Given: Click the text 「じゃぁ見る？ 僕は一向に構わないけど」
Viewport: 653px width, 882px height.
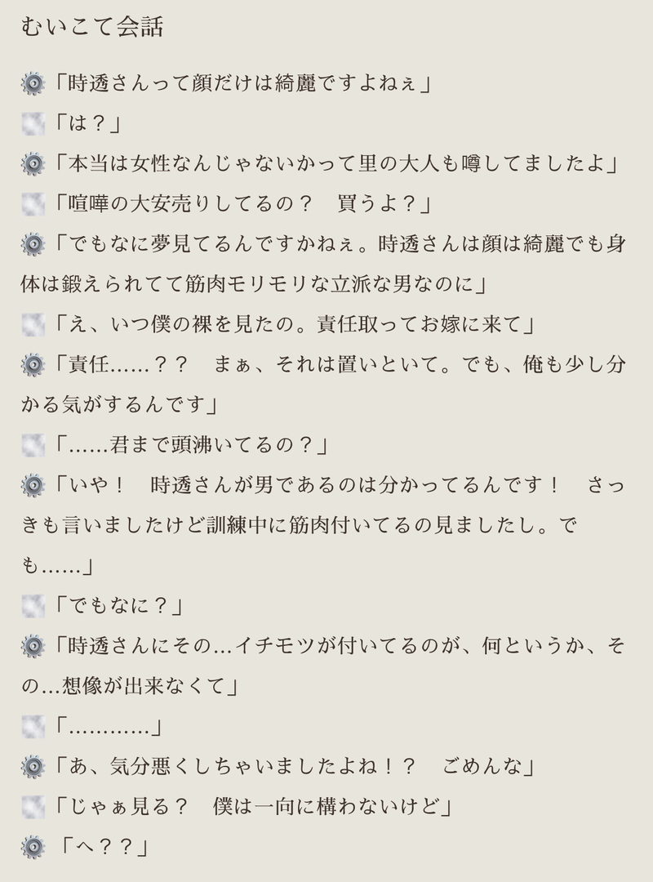Looking at the screenshot, I should [251, 807].
